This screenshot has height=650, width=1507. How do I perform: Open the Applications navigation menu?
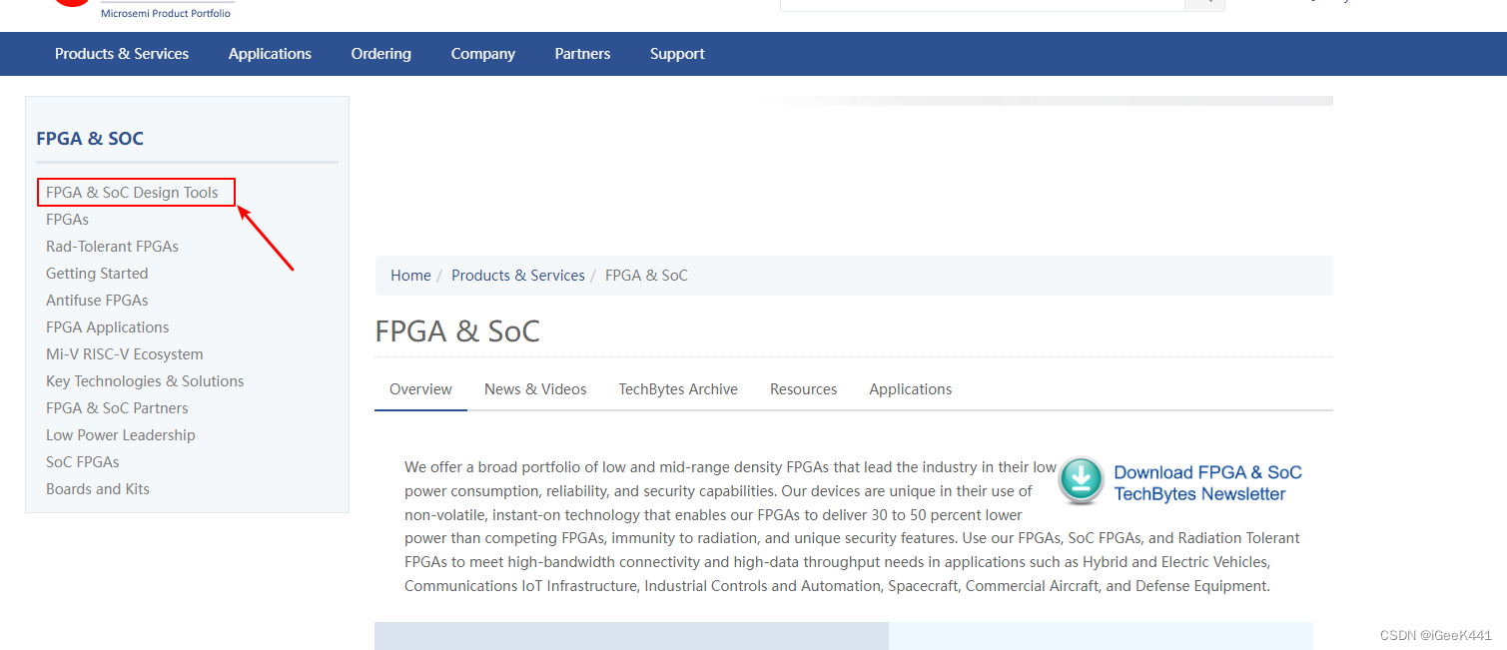(x=270, y=54)
